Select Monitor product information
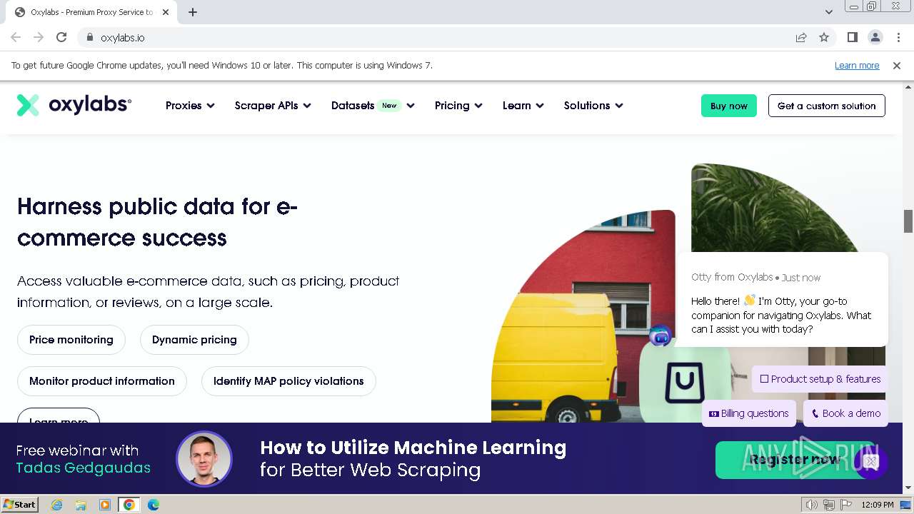The width and height of the screenshot is (914, 514). point(102,381)
